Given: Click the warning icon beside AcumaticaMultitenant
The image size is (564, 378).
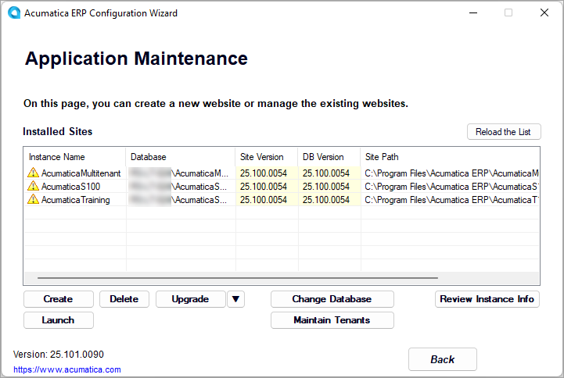Looking at the screenshot, I should (33, 173).
